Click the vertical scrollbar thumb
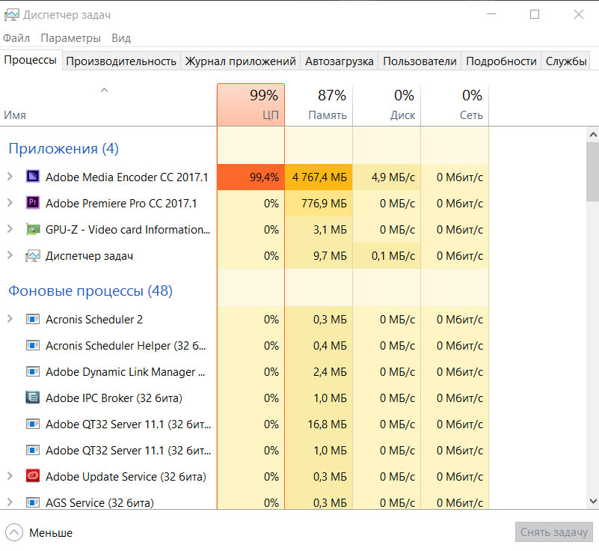Screen dimensions: 599x551 point(593,171)
